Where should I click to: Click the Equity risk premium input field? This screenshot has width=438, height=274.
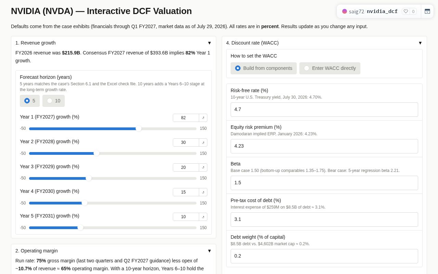[324, 146]
